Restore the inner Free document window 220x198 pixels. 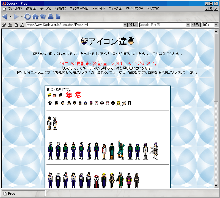[x=211, y=9]
